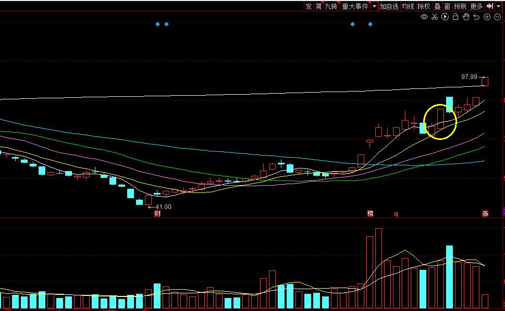Image resolution: width=505 pixels, height=311 pixels.
Task: Open 重大事件 major events
Action: tap(355, 6)
